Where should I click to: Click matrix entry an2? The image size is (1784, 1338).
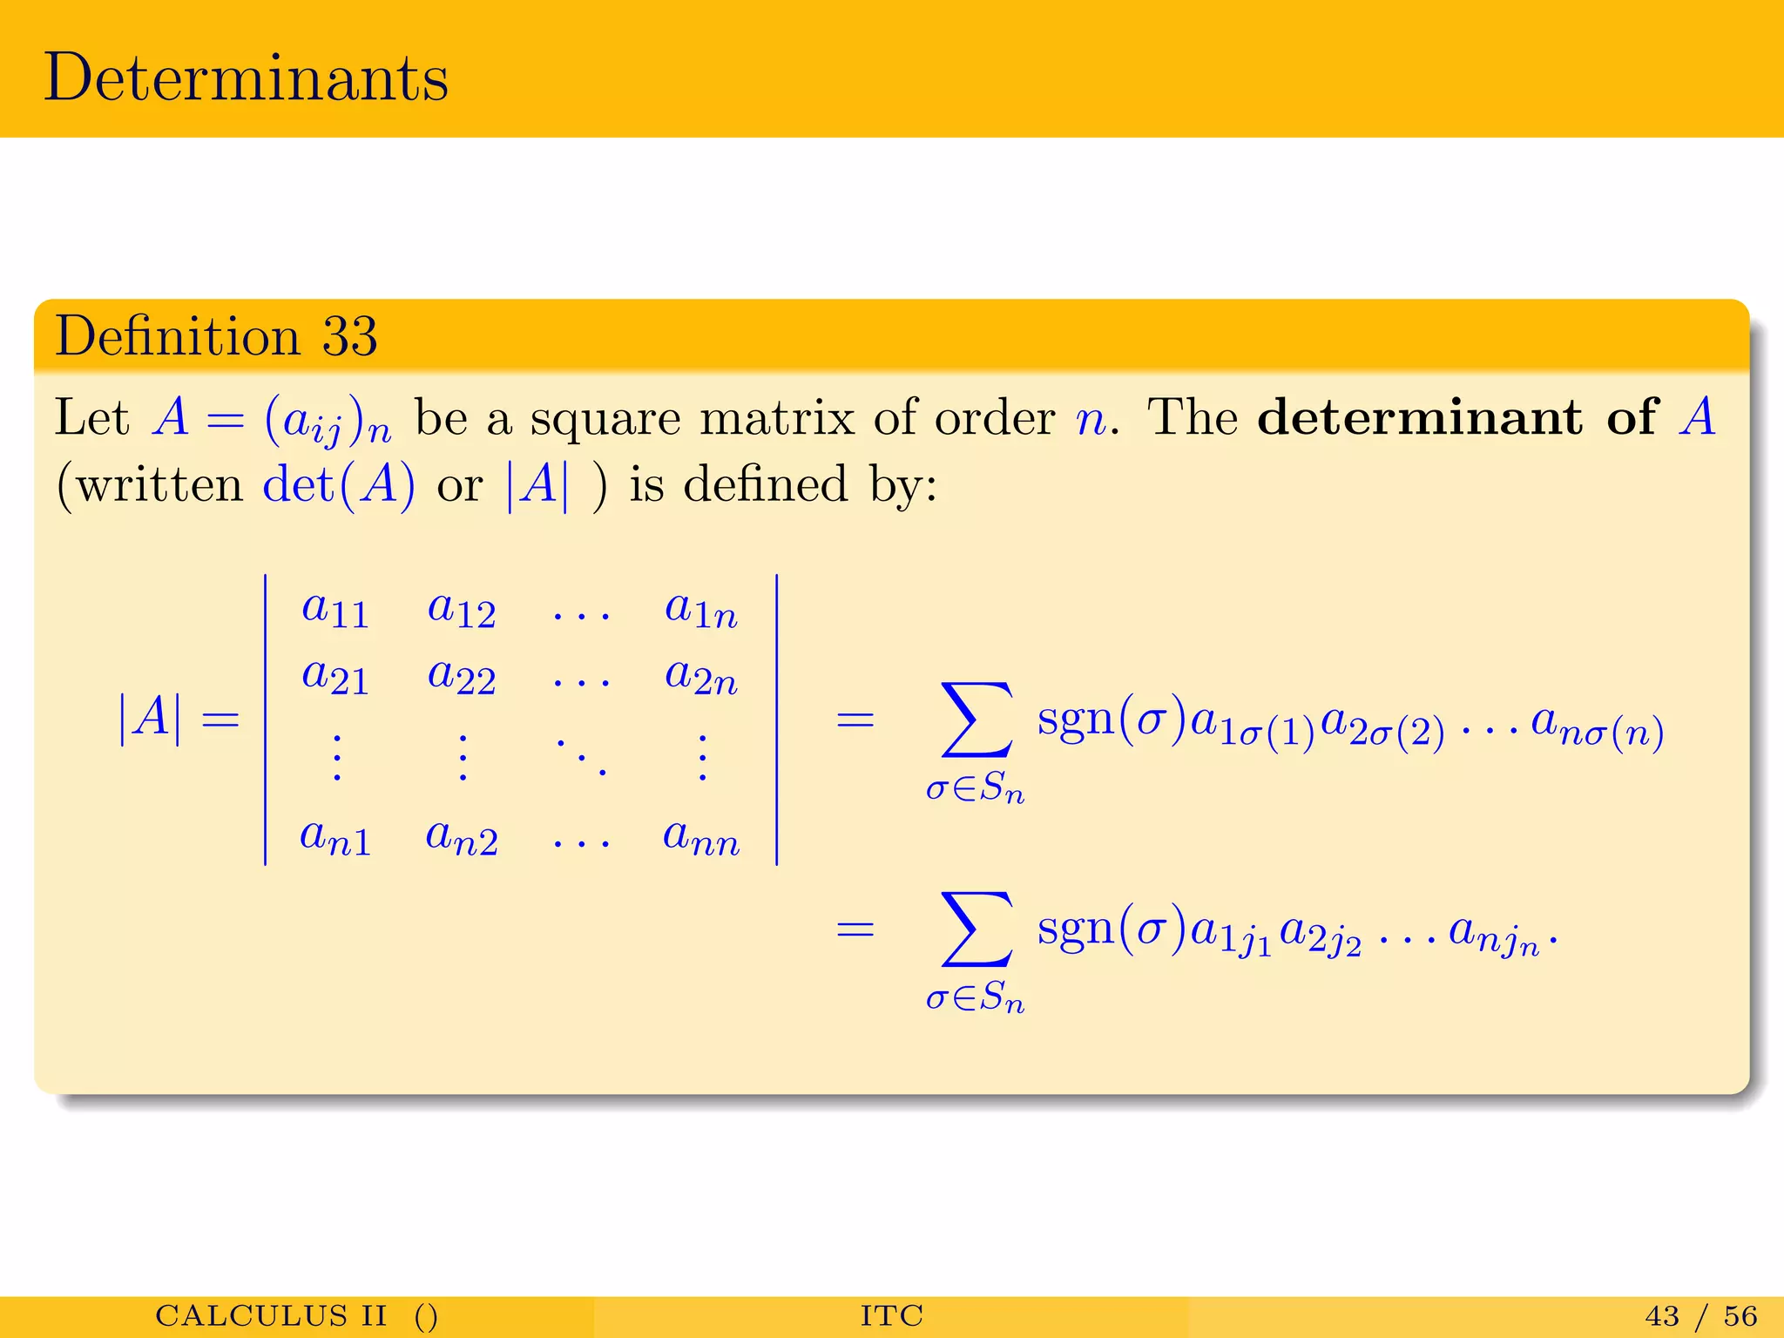(462, 836)
